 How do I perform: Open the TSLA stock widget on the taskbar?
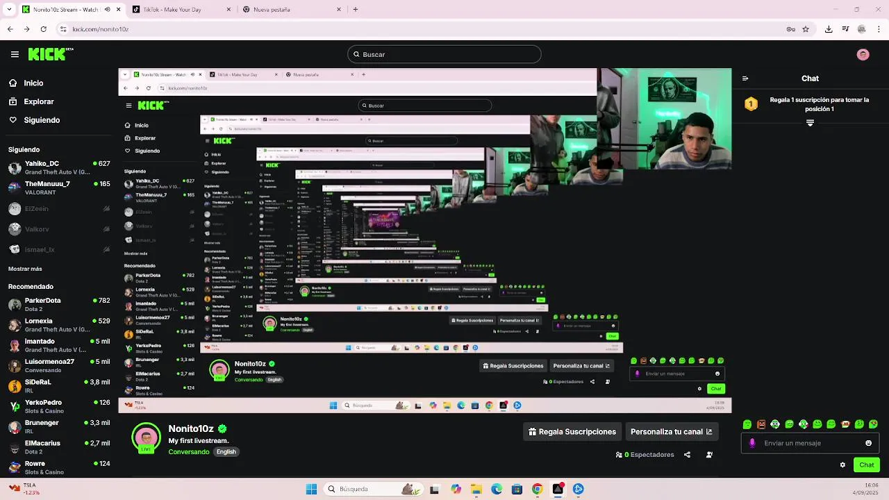click(24, 488)
